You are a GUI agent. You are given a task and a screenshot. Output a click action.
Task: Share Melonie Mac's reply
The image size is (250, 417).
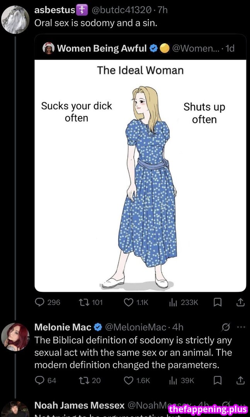coord(240,380)
